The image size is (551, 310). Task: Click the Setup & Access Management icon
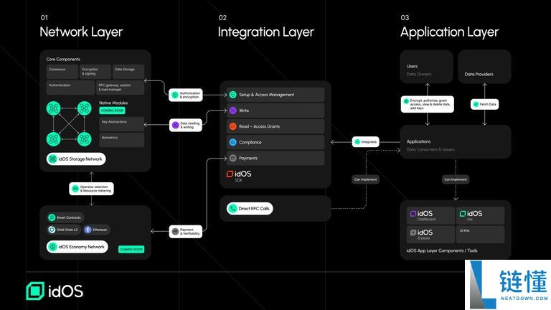click(233, 95)
